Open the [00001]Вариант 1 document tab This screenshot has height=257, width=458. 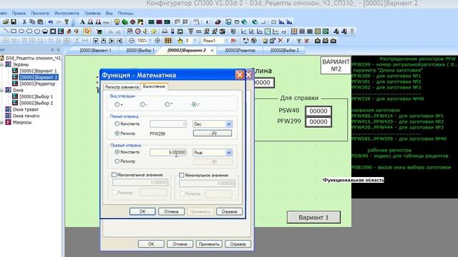pyautogui.click(x=95, y=51)
